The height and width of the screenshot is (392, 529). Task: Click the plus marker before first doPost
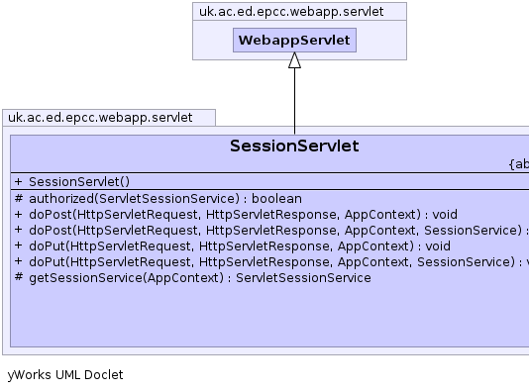click(18, 215)
